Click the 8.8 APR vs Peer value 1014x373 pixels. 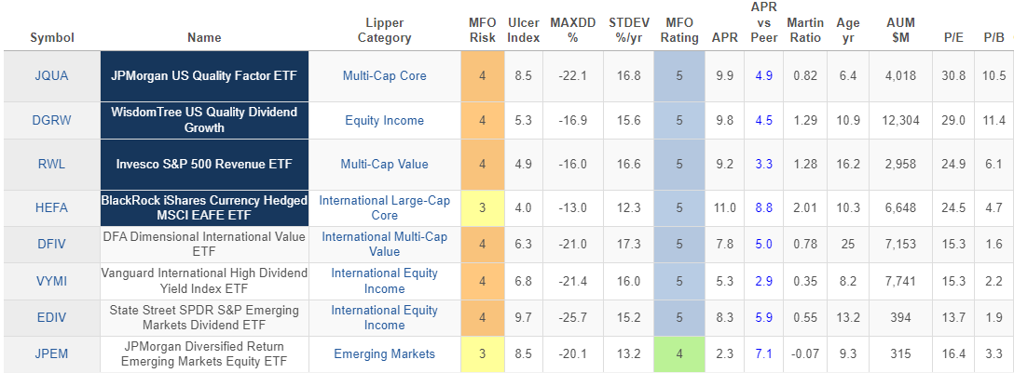coord(763,207)
